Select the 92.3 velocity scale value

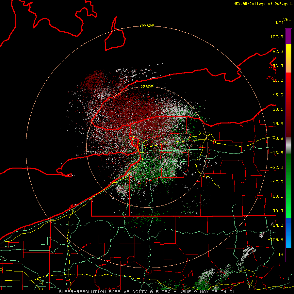[278, 51]
